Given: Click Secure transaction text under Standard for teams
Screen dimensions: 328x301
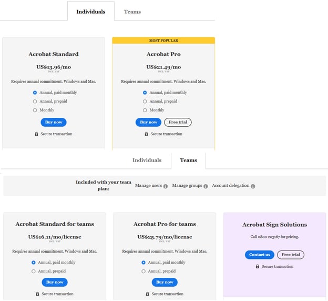Looking at the screenshot, I should tap(57, 294).
